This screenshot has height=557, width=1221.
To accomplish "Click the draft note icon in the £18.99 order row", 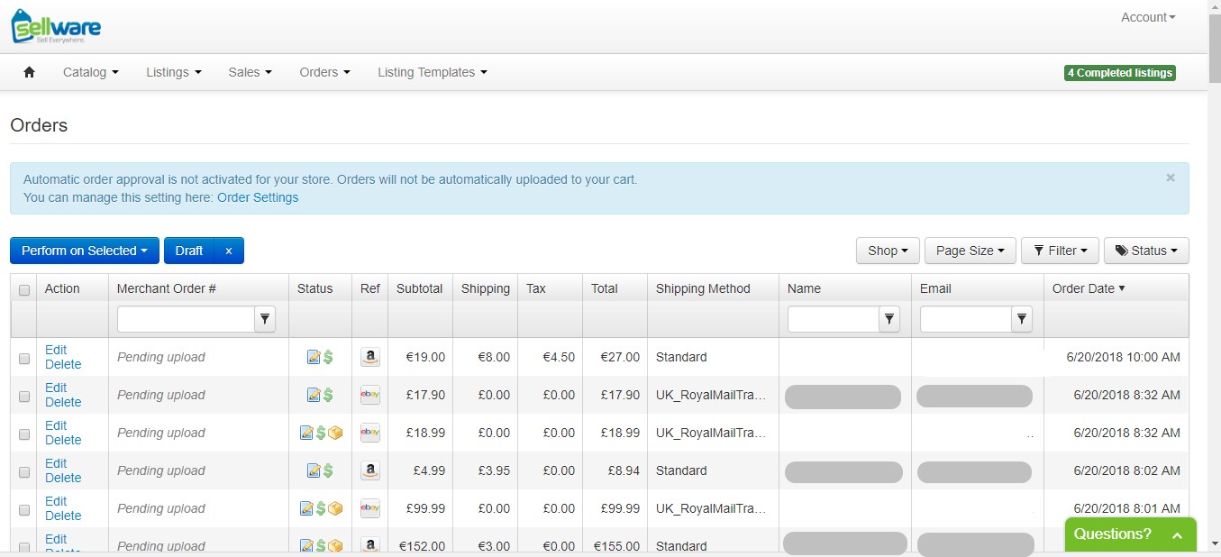I will [306, 433].
